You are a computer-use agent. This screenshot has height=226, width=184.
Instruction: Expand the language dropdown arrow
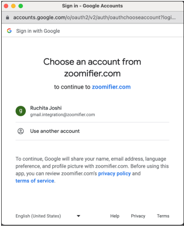coord(79,216)
